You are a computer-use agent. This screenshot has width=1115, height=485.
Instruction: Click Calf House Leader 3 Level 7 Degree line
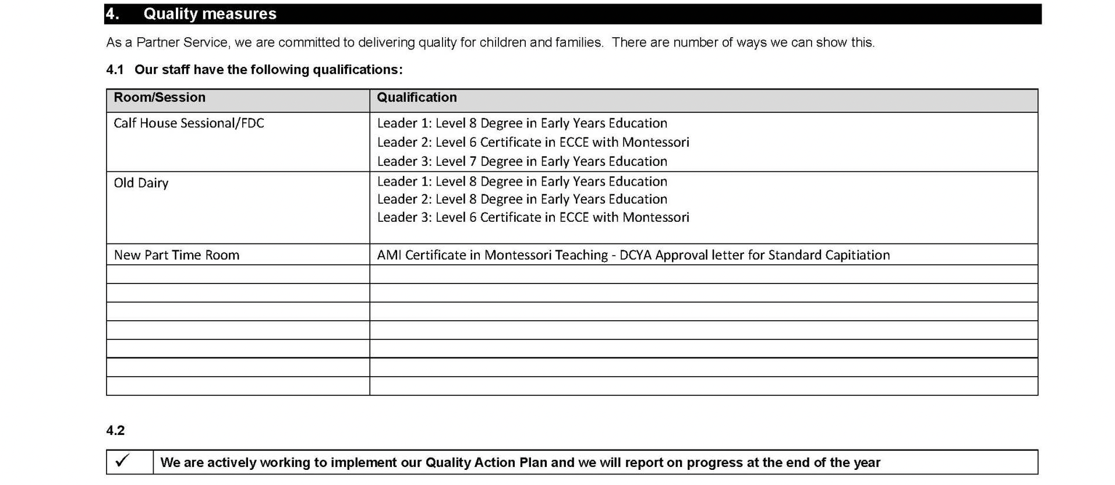point(522,161)
